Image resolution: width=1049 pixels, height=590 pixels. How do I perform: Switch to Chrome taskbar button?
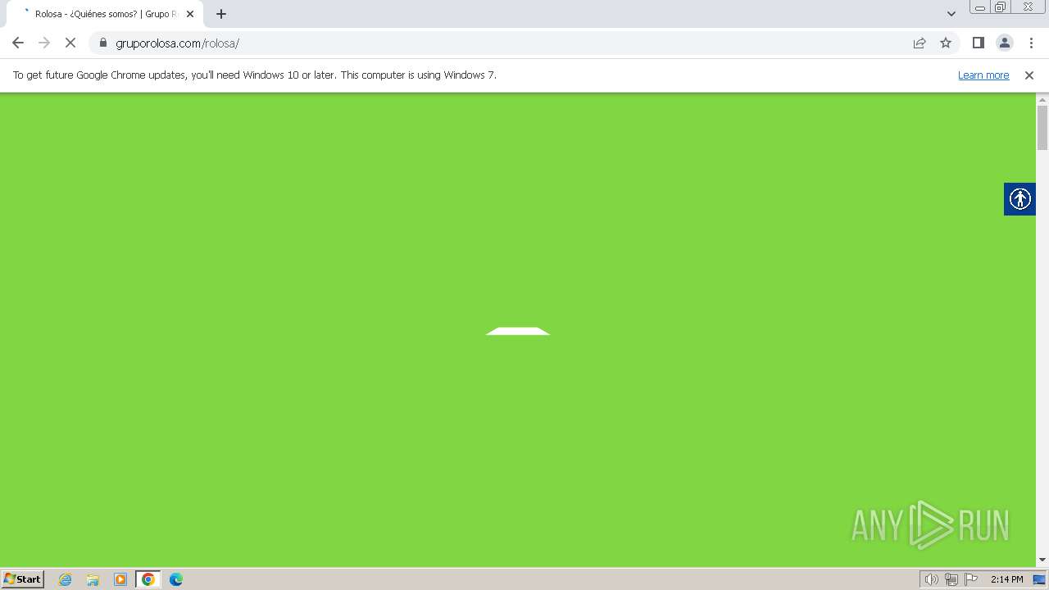coord(148,579)
